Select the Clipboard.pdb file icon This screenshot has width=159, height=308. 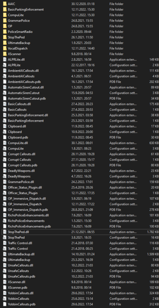pyautogui.click(x=5, y=137)
